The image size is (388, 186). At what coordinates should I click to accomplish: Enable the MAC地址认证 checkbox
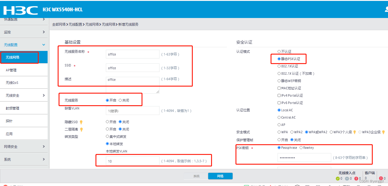point(279,88)
